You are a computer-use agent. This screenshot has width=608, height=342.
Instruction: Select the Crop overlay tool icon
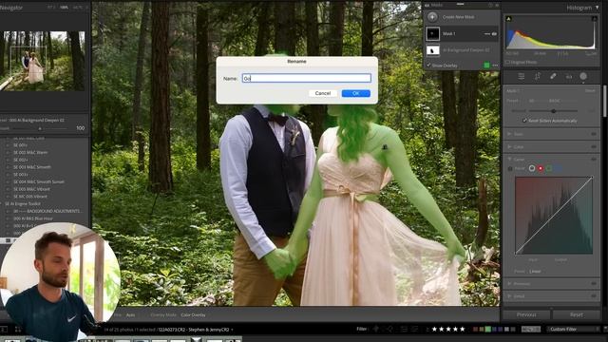click(537, 76)
